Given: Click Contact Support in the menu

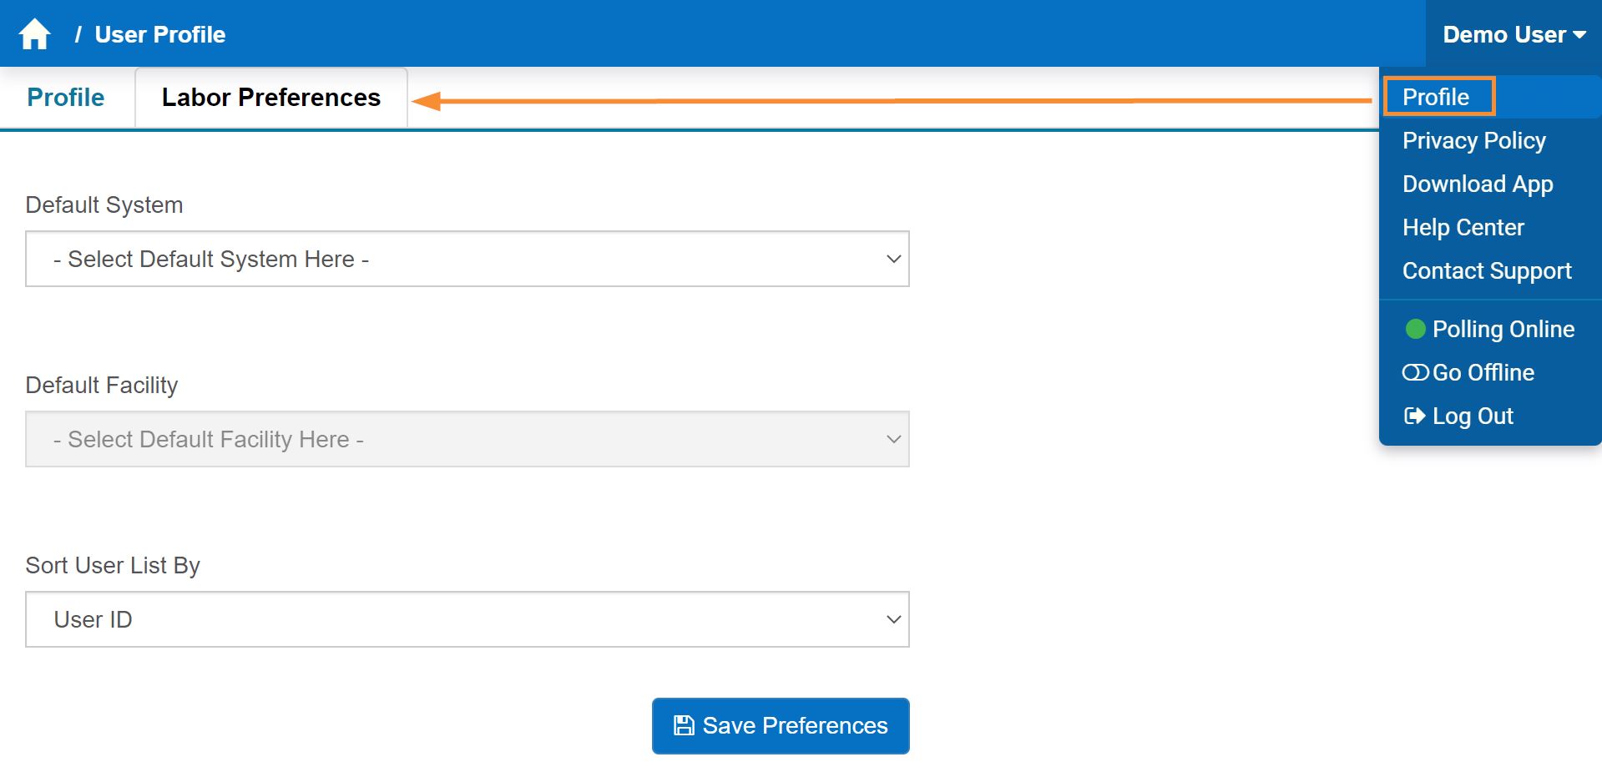Looking at the screenshot, I should pos(1487,271).
